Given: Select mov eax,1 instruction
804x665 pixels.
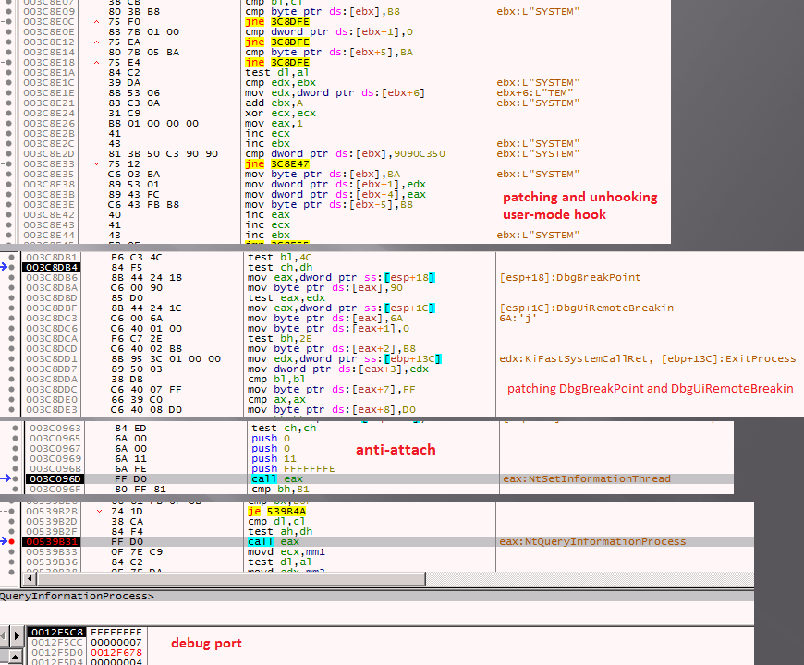Looking at the screenshot, I should click(x=274, y=124).
